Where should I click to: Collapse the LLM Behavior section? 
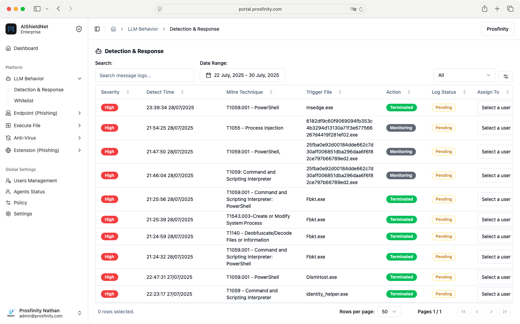(x=80, y=79)
